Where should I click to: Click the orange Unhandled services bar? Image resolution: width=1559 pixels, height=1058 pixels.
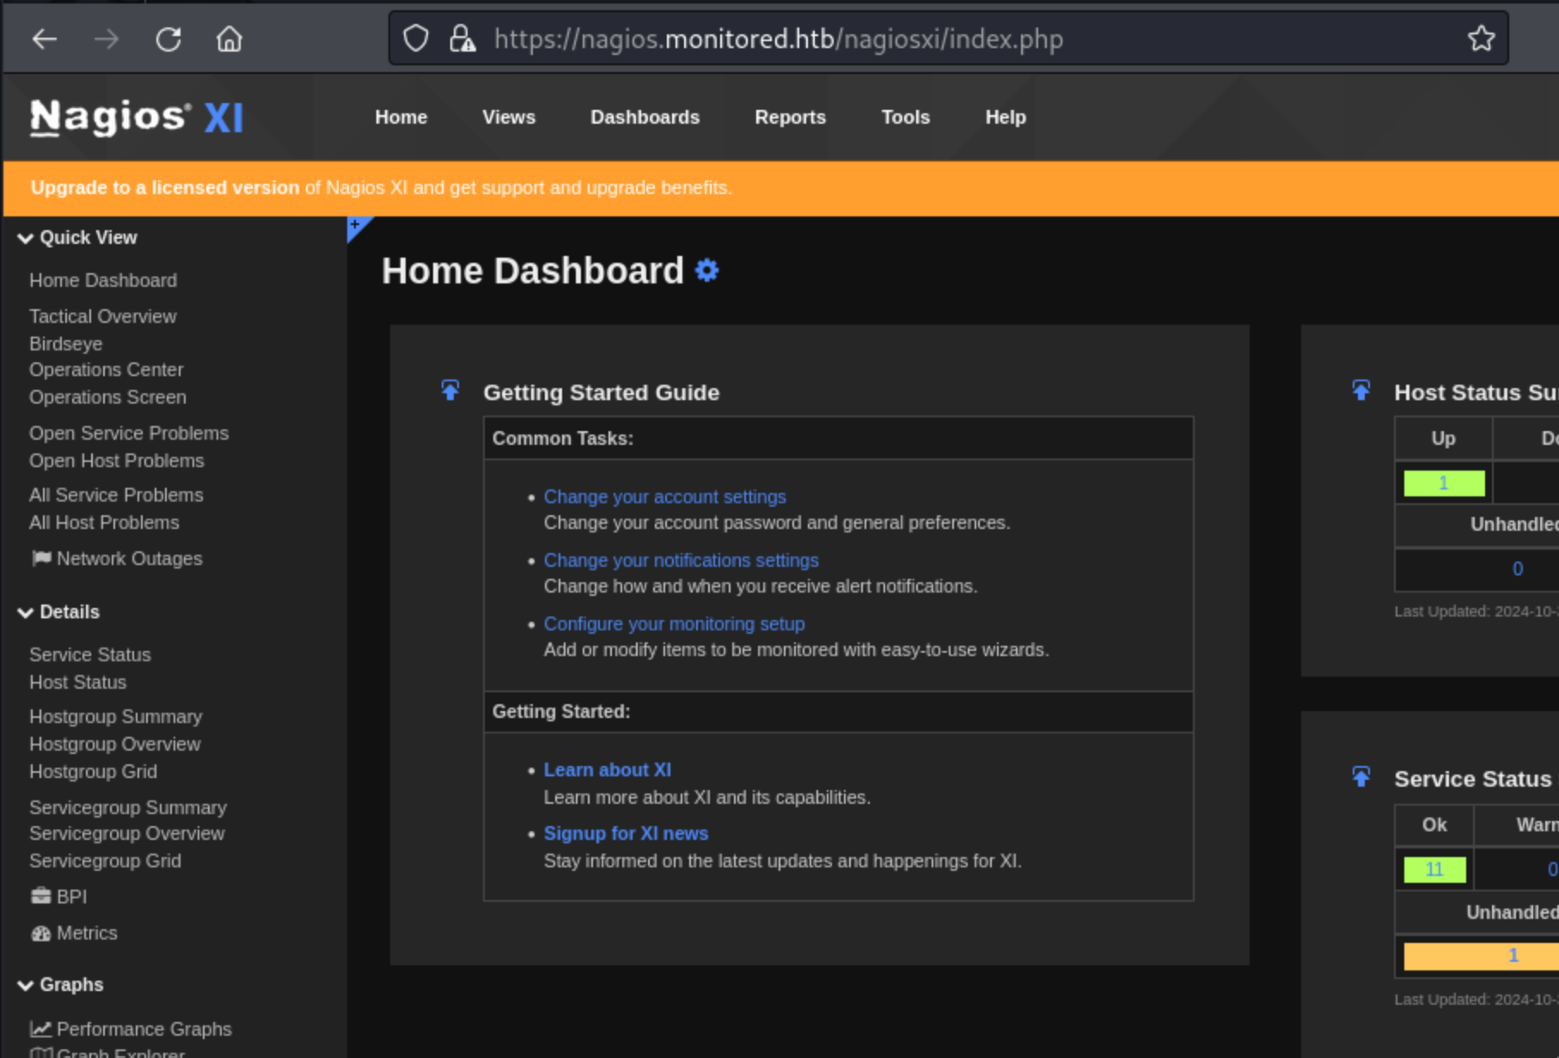coord(1482,956)
